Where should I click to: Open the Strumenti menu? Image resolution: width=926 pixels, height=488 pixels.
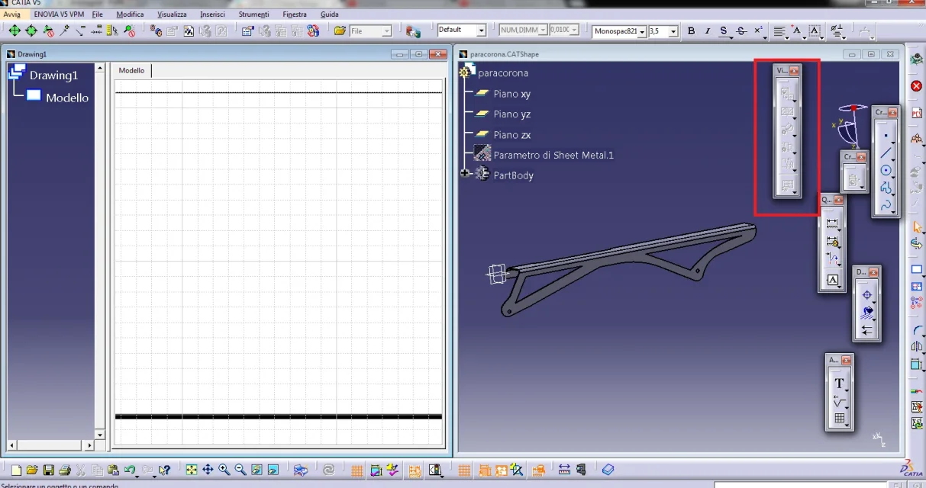click(x=253, y=14)
